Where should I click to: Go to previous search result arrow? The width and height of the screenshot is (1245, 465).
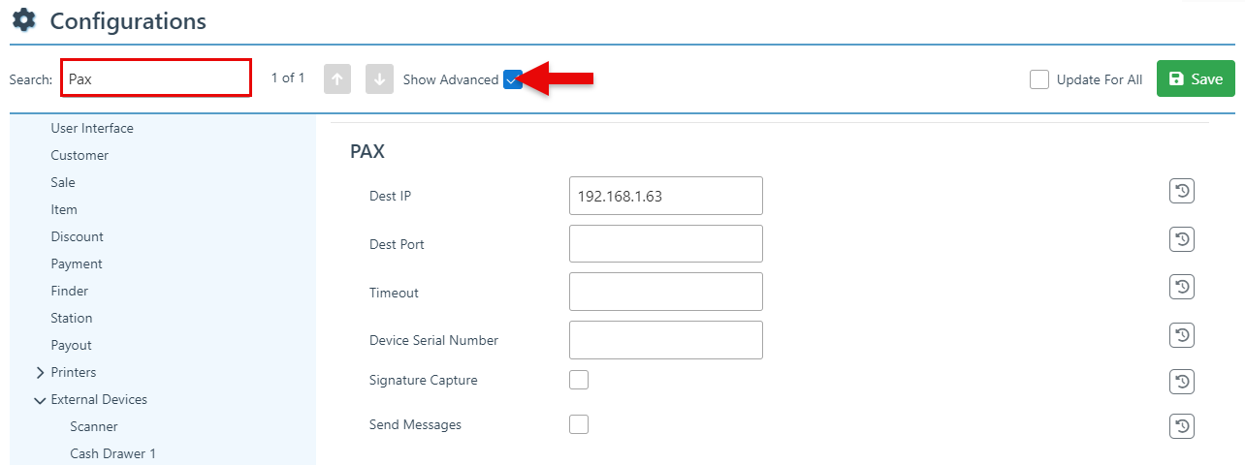[337, 79]
